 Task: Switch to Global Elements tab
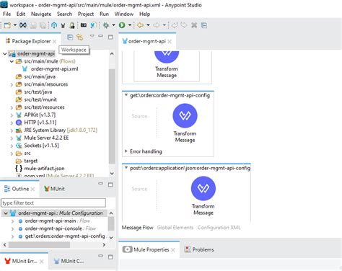point(175,228)
